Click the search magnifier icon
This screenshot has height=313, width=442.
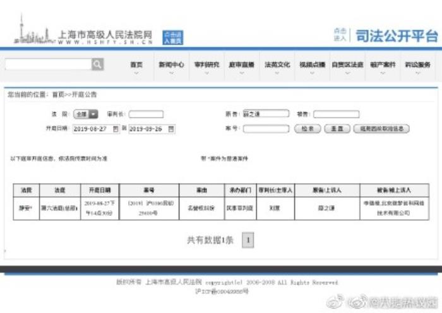pyautogui.click(x=97, y=64)
